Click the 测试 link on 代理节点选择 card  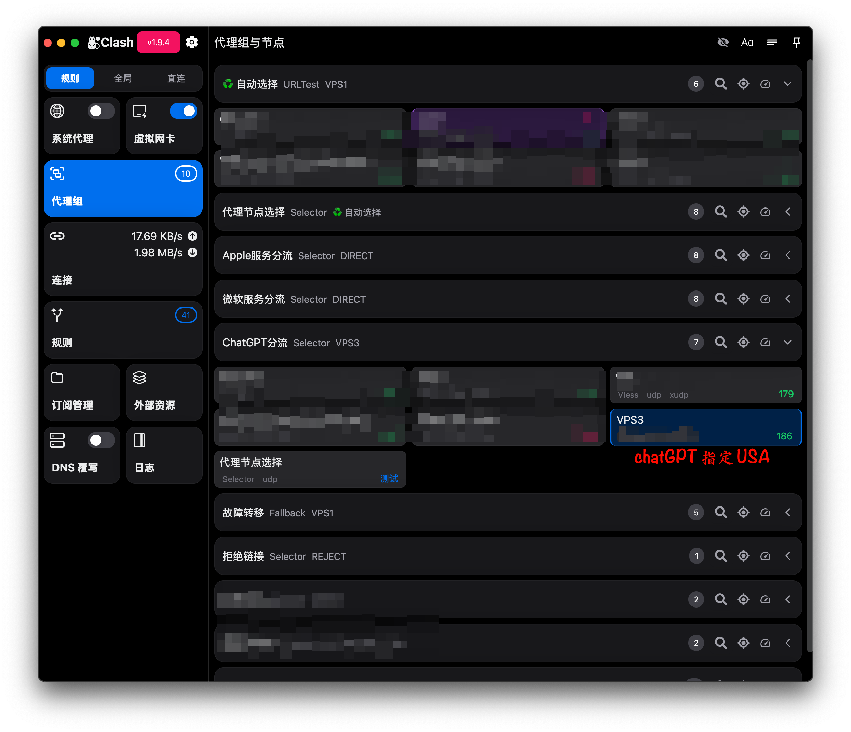pyautogui.click(x=389, y=479)
